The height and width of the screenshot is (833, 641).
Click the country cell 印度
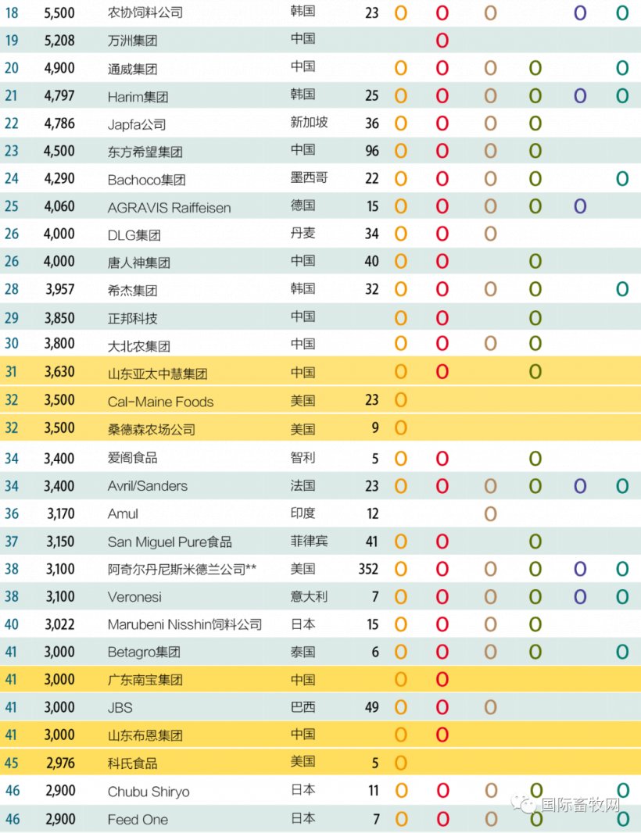[x=303, y=513]
